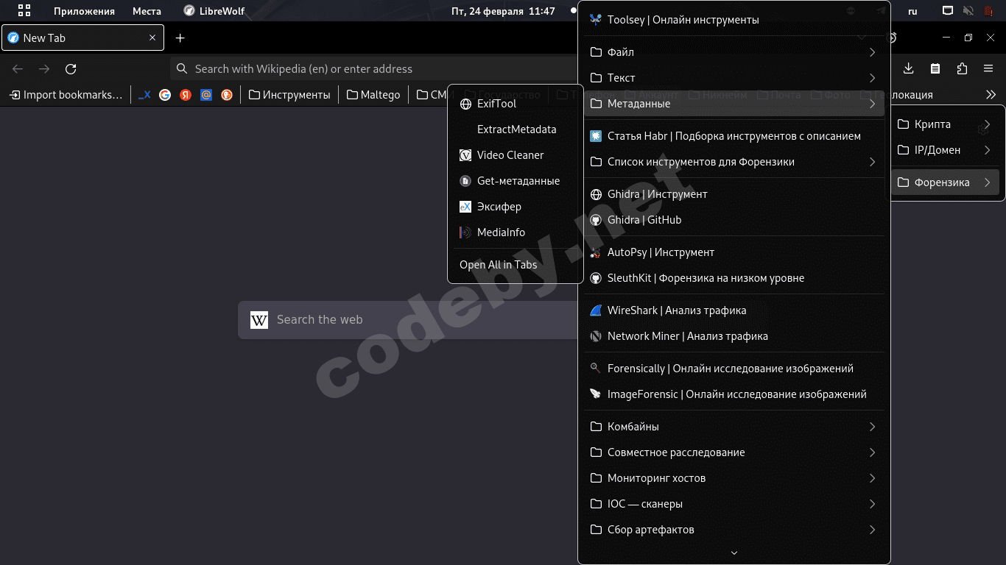Image resolution: width=1006 pixels, height=565 pixels.
Task: Open the LibreWolf app menu in the top bar
Action: pyautogui.click(x=214, y=11)
